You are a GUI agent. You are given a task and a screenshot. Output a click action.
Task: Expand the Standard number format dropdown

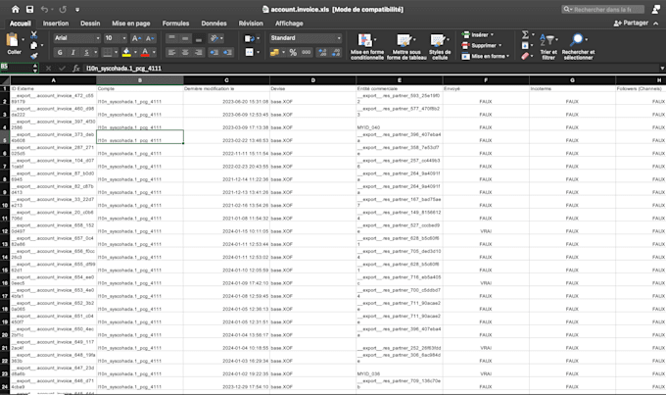point(306,38)
